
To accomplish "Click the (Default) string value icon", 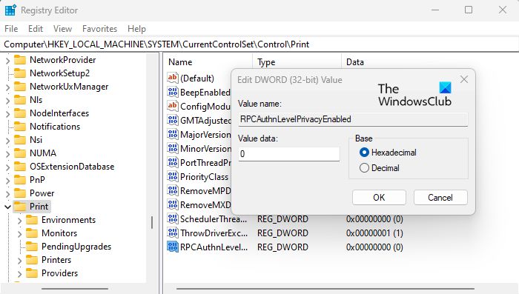I will [x=173, y=78].
